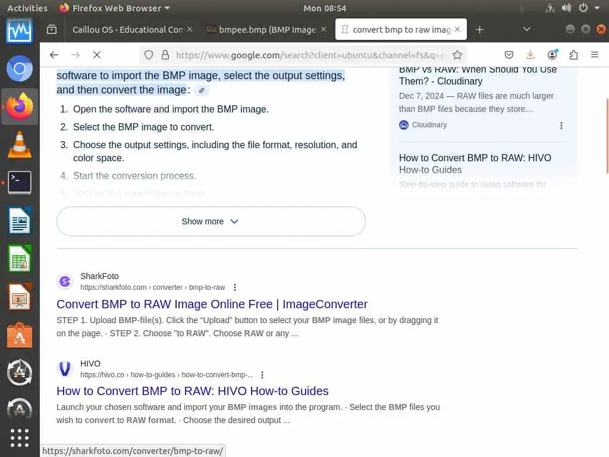
Task: Show site security padlock information
Action: pyautogui.click(x=165, y=55)
